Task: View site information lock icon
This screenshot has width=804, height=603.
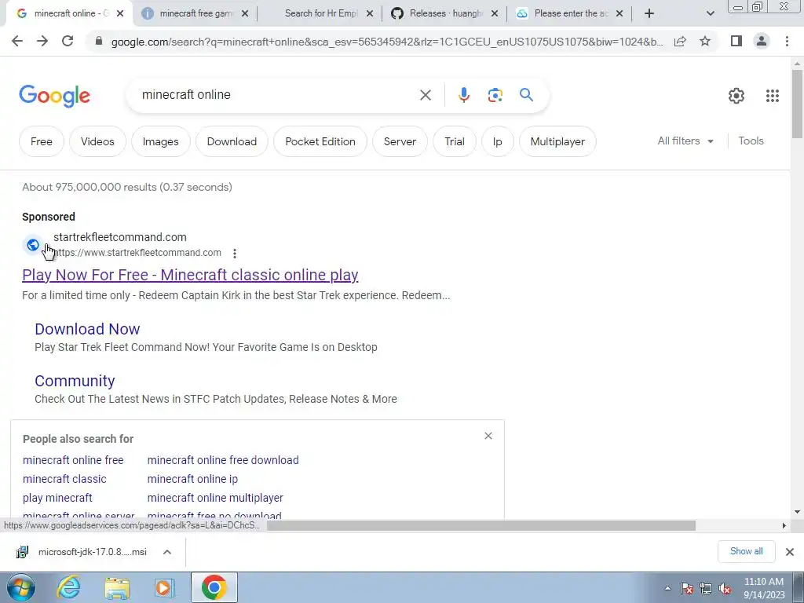Action: coord(99,41)
